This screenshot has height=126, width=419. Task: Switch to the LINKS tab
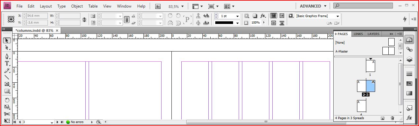coord(358,34)
